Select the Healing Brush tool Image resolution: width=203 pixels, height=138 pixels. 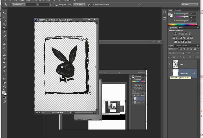pyautogui.click(x=5, y=36)
